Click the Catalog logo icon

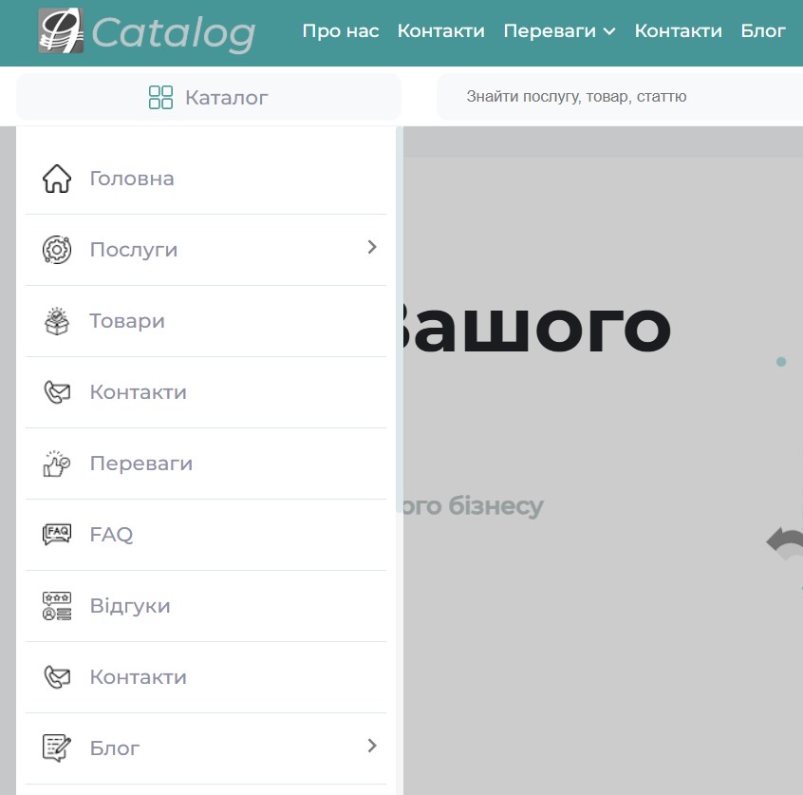point(61,31)
